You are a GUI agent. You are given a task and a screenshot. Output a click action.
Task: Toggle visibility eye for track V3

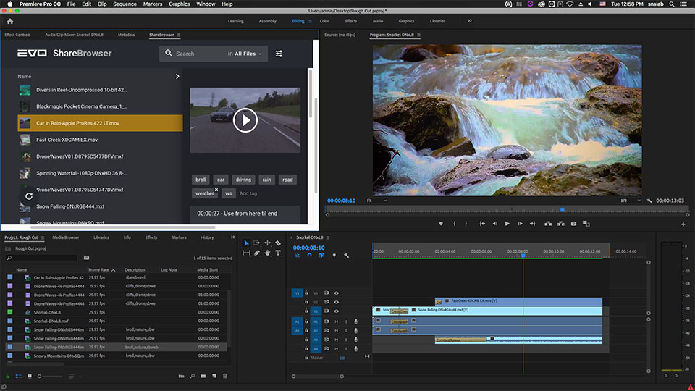pyautogui.click(x=337, y=293)
